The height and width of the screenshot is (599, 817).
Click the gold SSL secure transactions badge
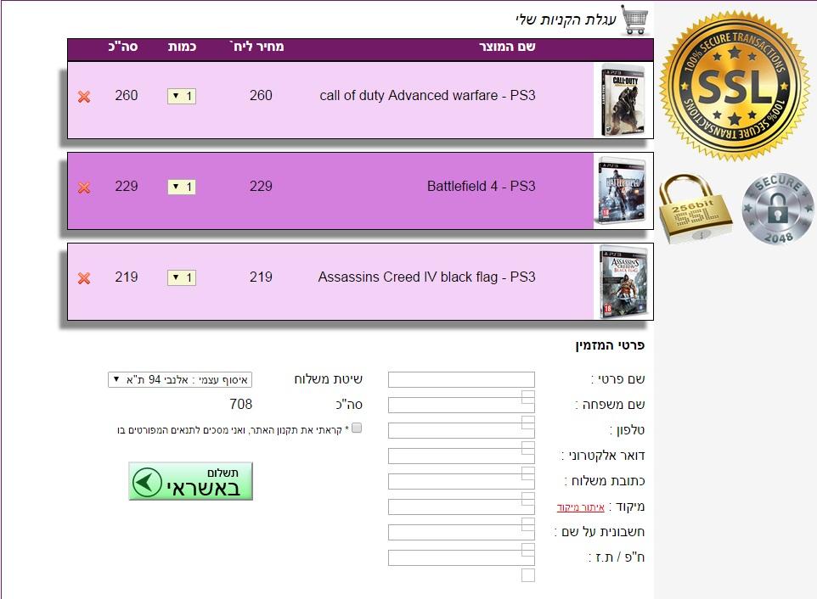pos(735,86)
